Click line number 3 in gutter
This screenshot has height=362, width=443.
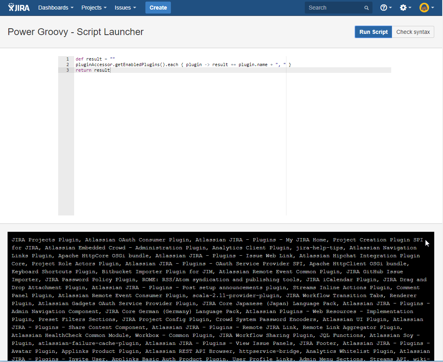[67, 70]
